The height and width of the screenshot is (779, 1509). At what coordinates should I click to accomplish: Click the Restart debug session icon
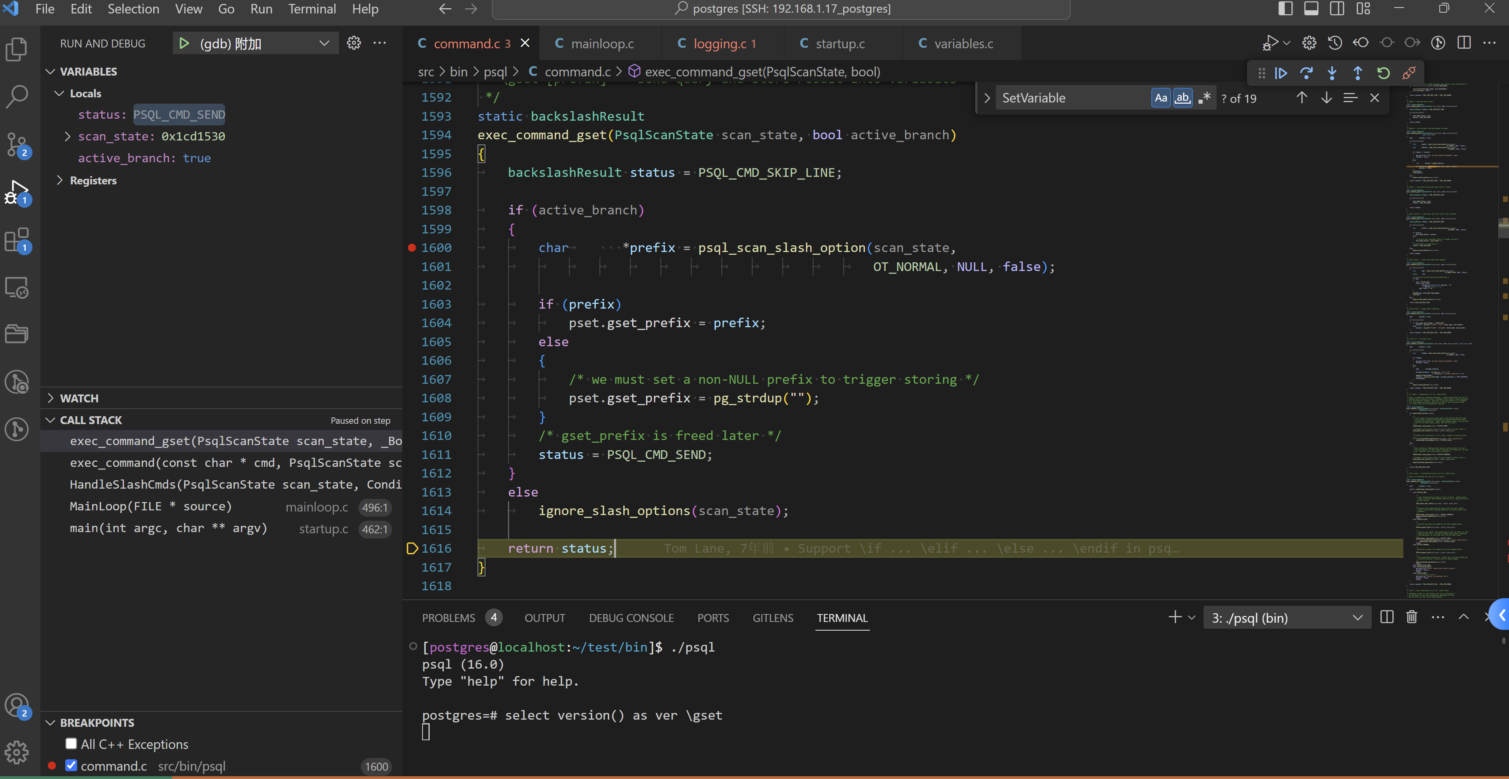tap(1383, 73)
